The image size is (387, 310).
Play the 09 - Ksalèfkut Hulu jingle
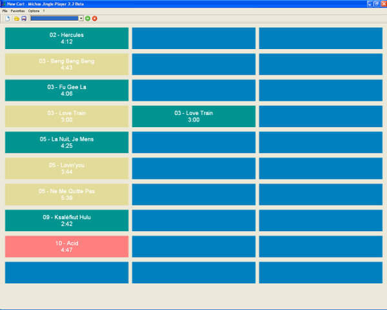pyautogui.click(x=66, y=220)
